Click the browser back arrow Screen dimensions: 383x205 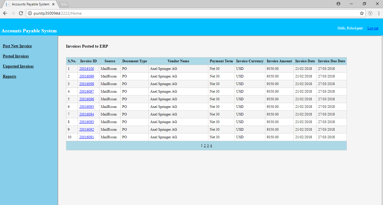pos(5,13)
